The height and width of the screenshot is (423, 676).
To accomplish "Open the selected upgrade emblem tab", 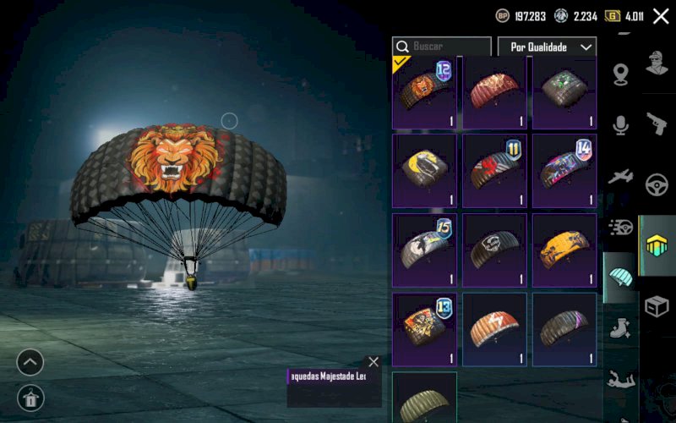I will click(657, 245).
